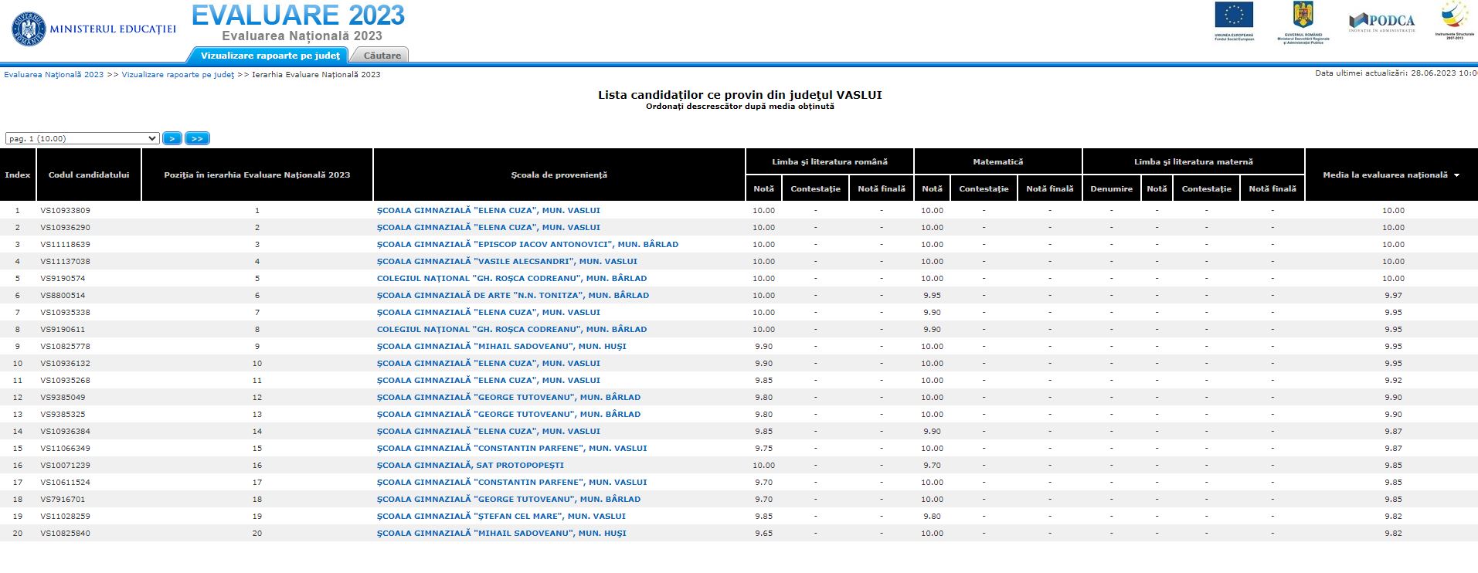Click the Poziția în ierarhia Evaluare Națională 2023 header
This screenshot has width=1478, height=573.
pos(257,175)
